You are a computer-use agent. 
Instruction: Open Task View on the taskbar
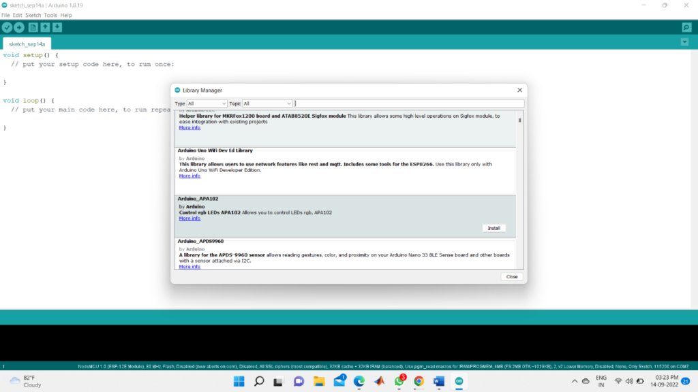[278, 381]
